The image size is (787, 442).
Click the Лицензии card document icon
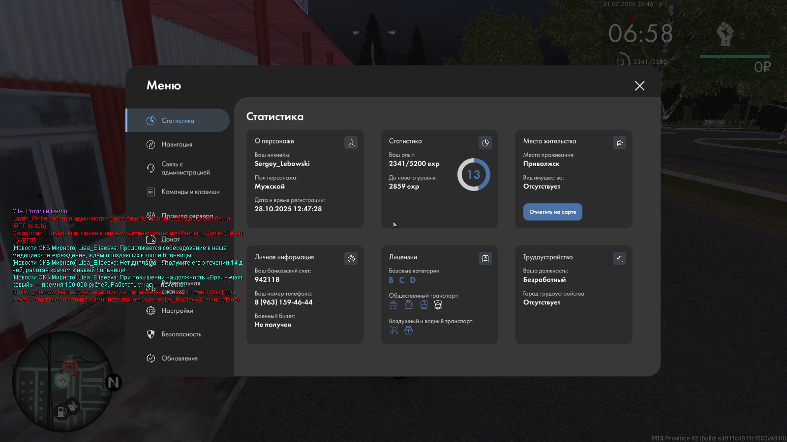point(485,258)
